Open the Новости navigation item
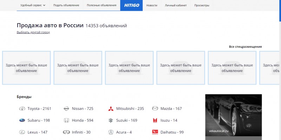The width and height of the screenshot is (281, 140). point(152,5)
